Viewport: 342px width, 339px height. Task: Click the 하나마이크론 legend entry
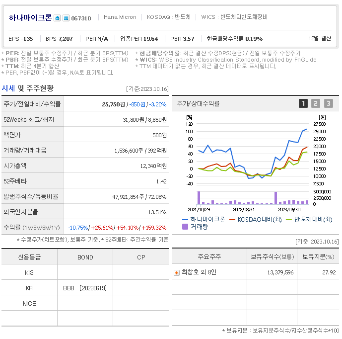[x=204, y=219]
